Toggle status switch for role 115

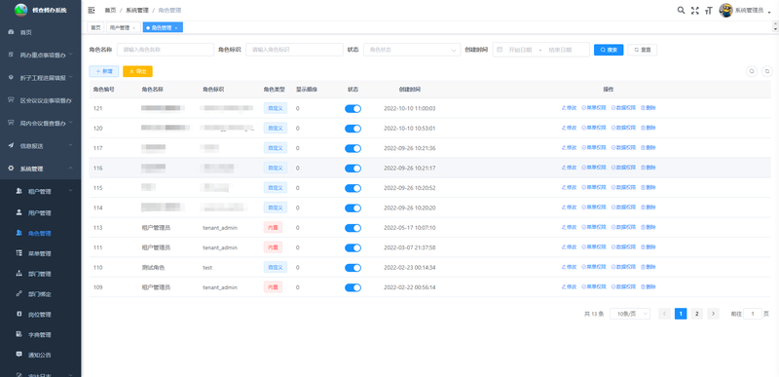(x=352, y=188)
